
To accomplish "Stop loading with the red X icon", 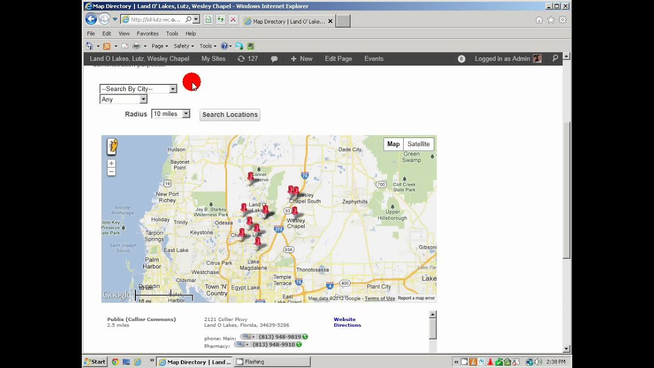I will click(233, 19).
